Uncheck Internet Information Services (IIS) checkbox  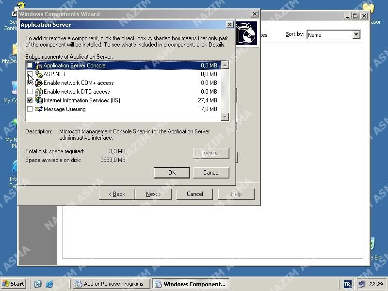tap(30, 100)
